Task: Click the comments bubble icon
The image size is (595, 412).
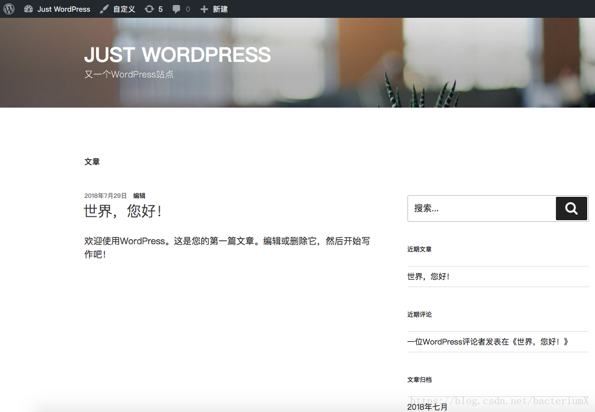Action: tap(176, 9)
